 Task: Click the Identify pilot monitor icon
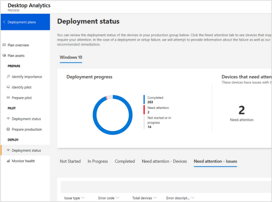click(8, 87)
